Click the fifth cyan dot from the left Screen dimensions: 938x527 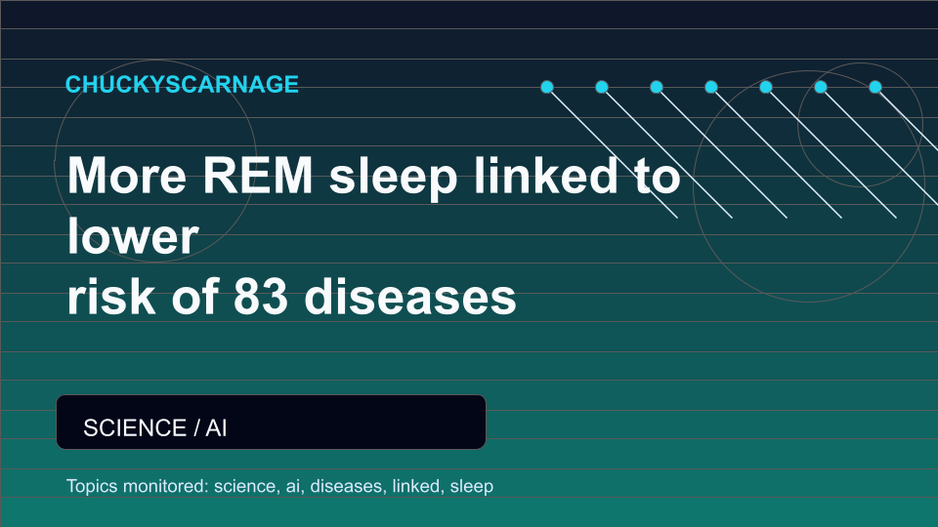[x=766, y=87]
